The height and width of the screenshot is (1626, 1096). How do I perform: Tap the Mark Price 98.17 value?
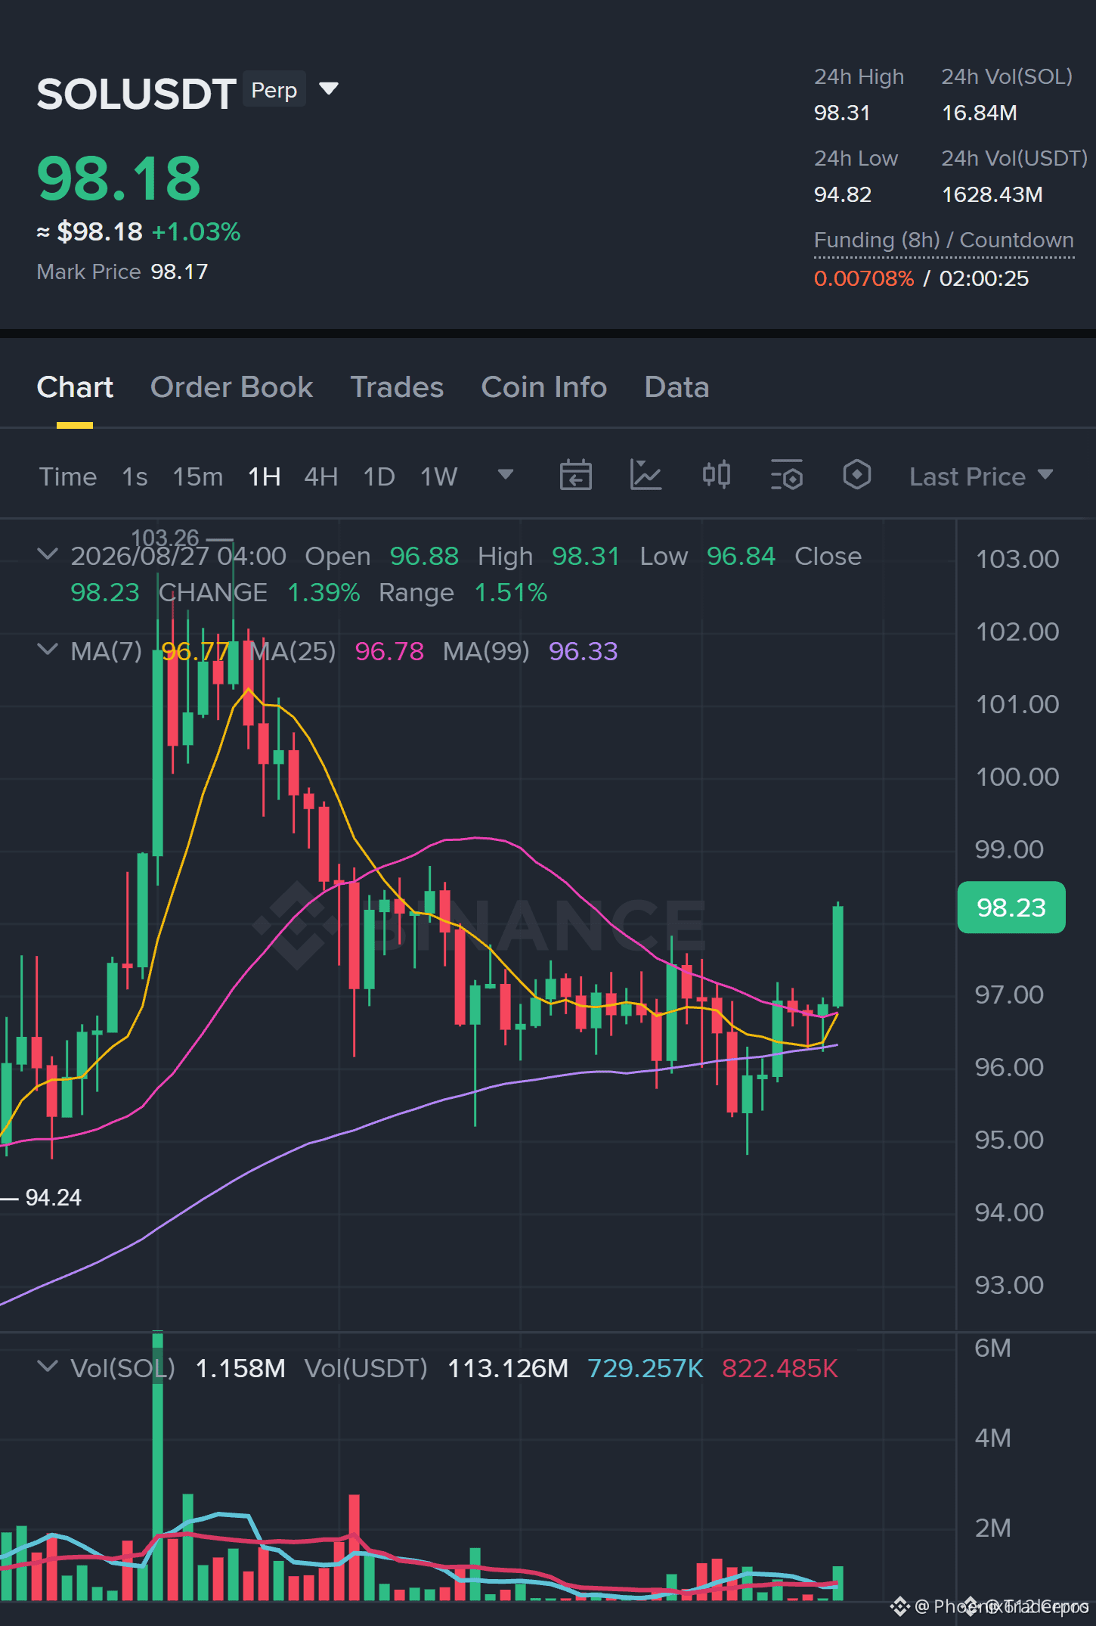pos(179,272)
